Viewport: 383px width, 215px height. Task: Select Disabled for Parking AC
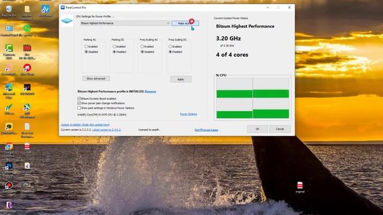coord(92,52)
